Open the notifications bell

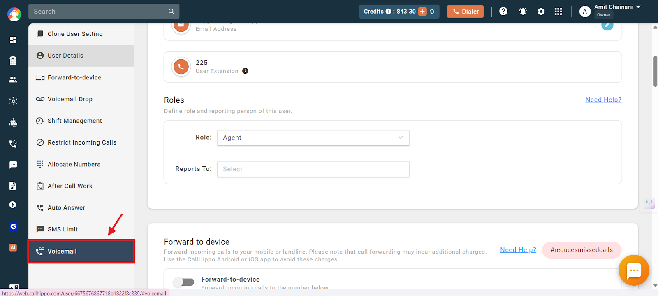(x=523, y=12)
